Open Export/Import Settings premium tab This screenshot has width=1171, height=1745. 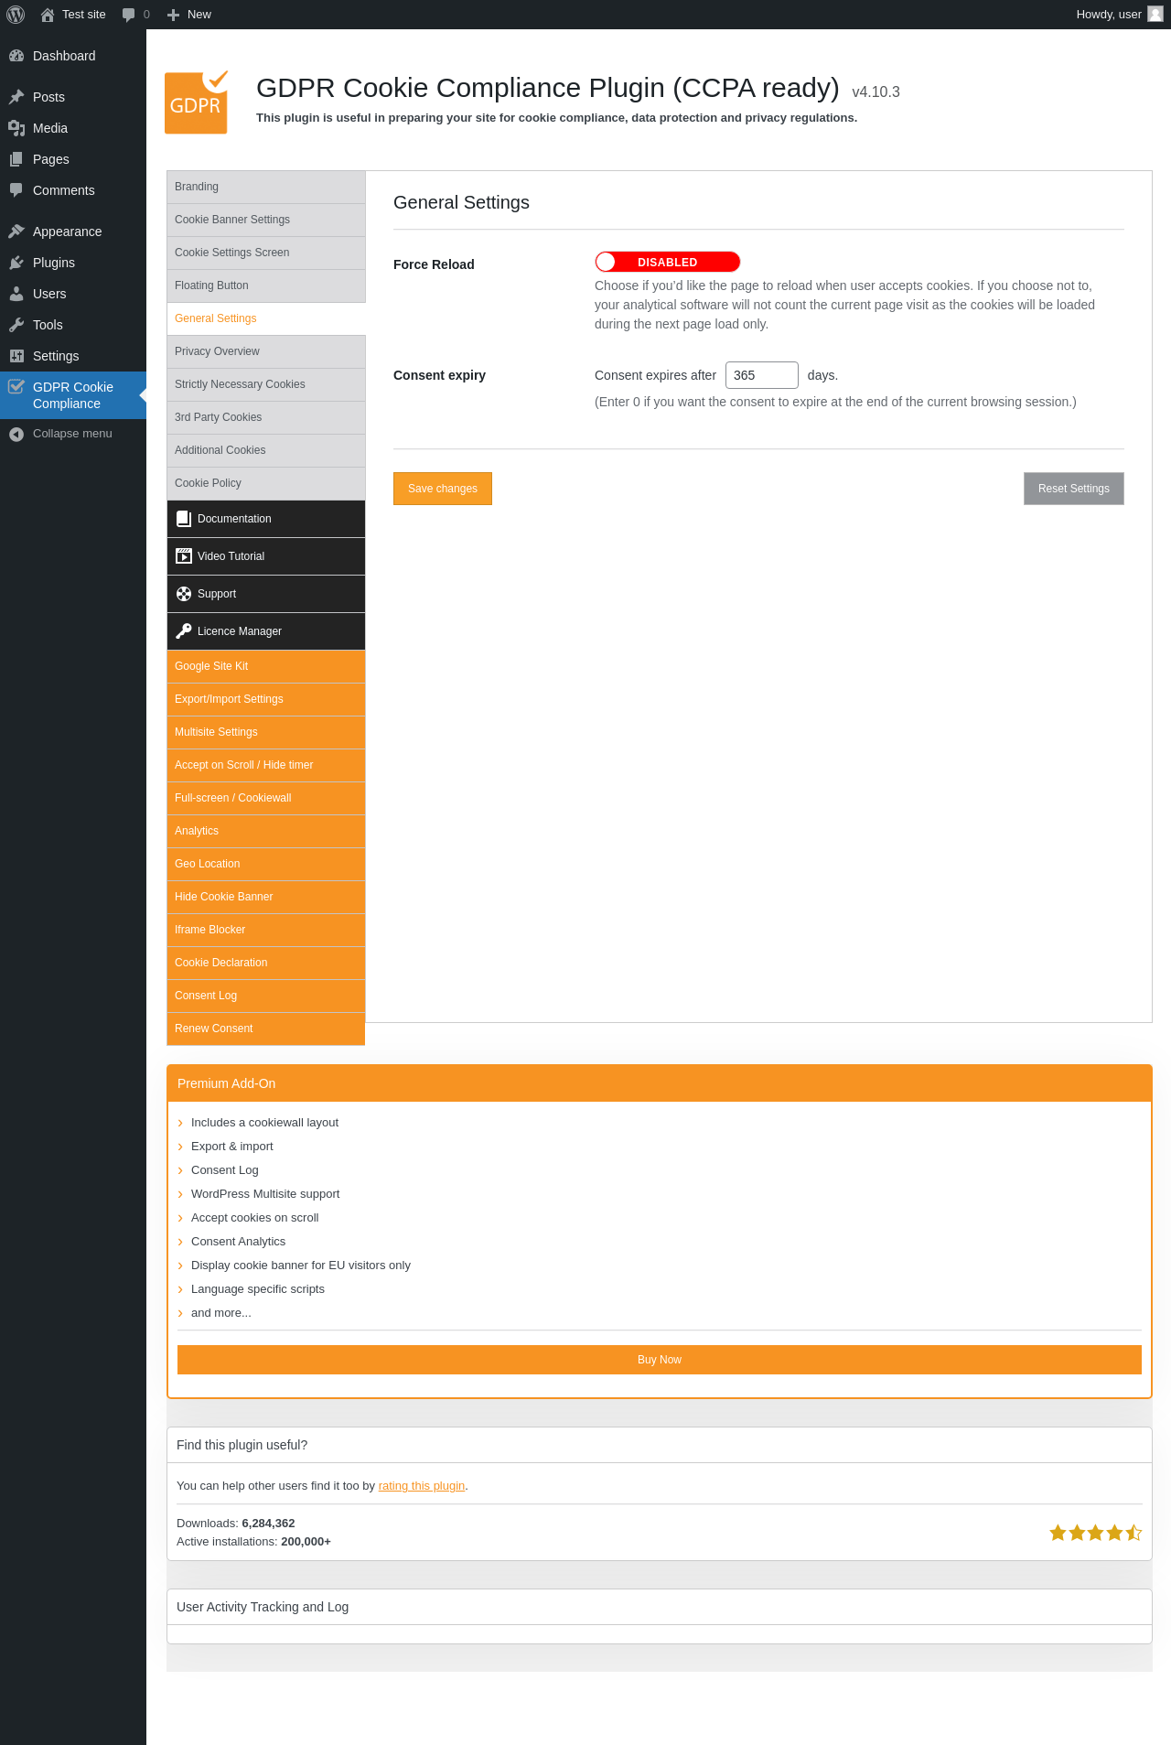tap(266, 699)
